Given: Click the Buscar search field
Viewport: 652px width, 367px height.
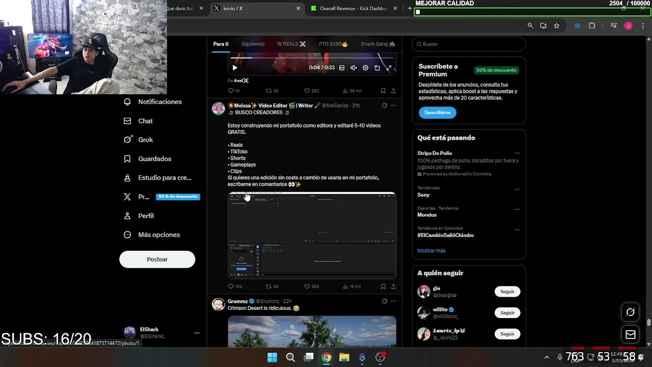Looking at the screenshot, I should pyautogui.click(x=469, y=44).
